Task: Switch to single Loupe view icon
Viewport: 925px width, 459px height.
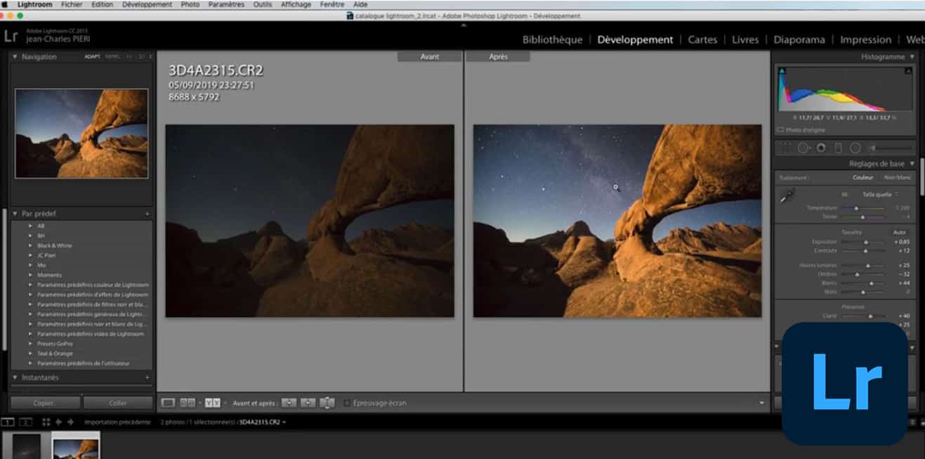Action: click(168, 403)
